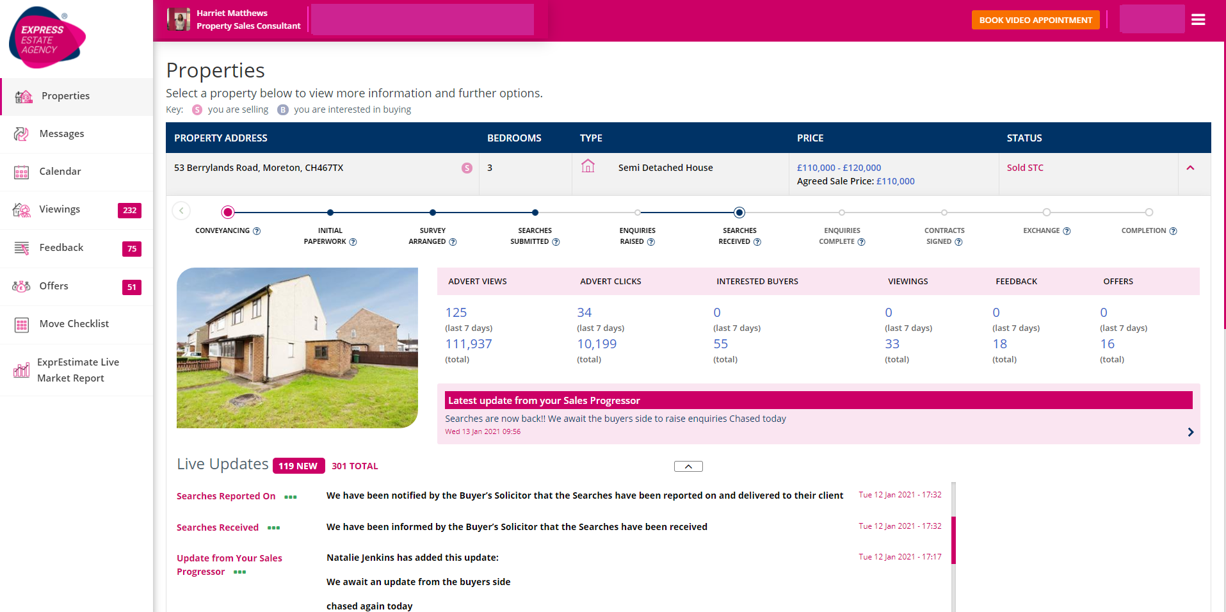
Task: Click the Live Updates scrollbar
Action: [953, 540]
